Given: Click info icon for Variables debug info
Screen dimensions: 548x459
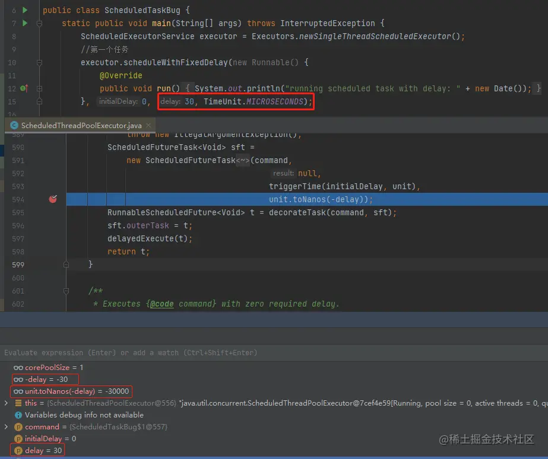Looking at the screenshot, I should 18,415.
